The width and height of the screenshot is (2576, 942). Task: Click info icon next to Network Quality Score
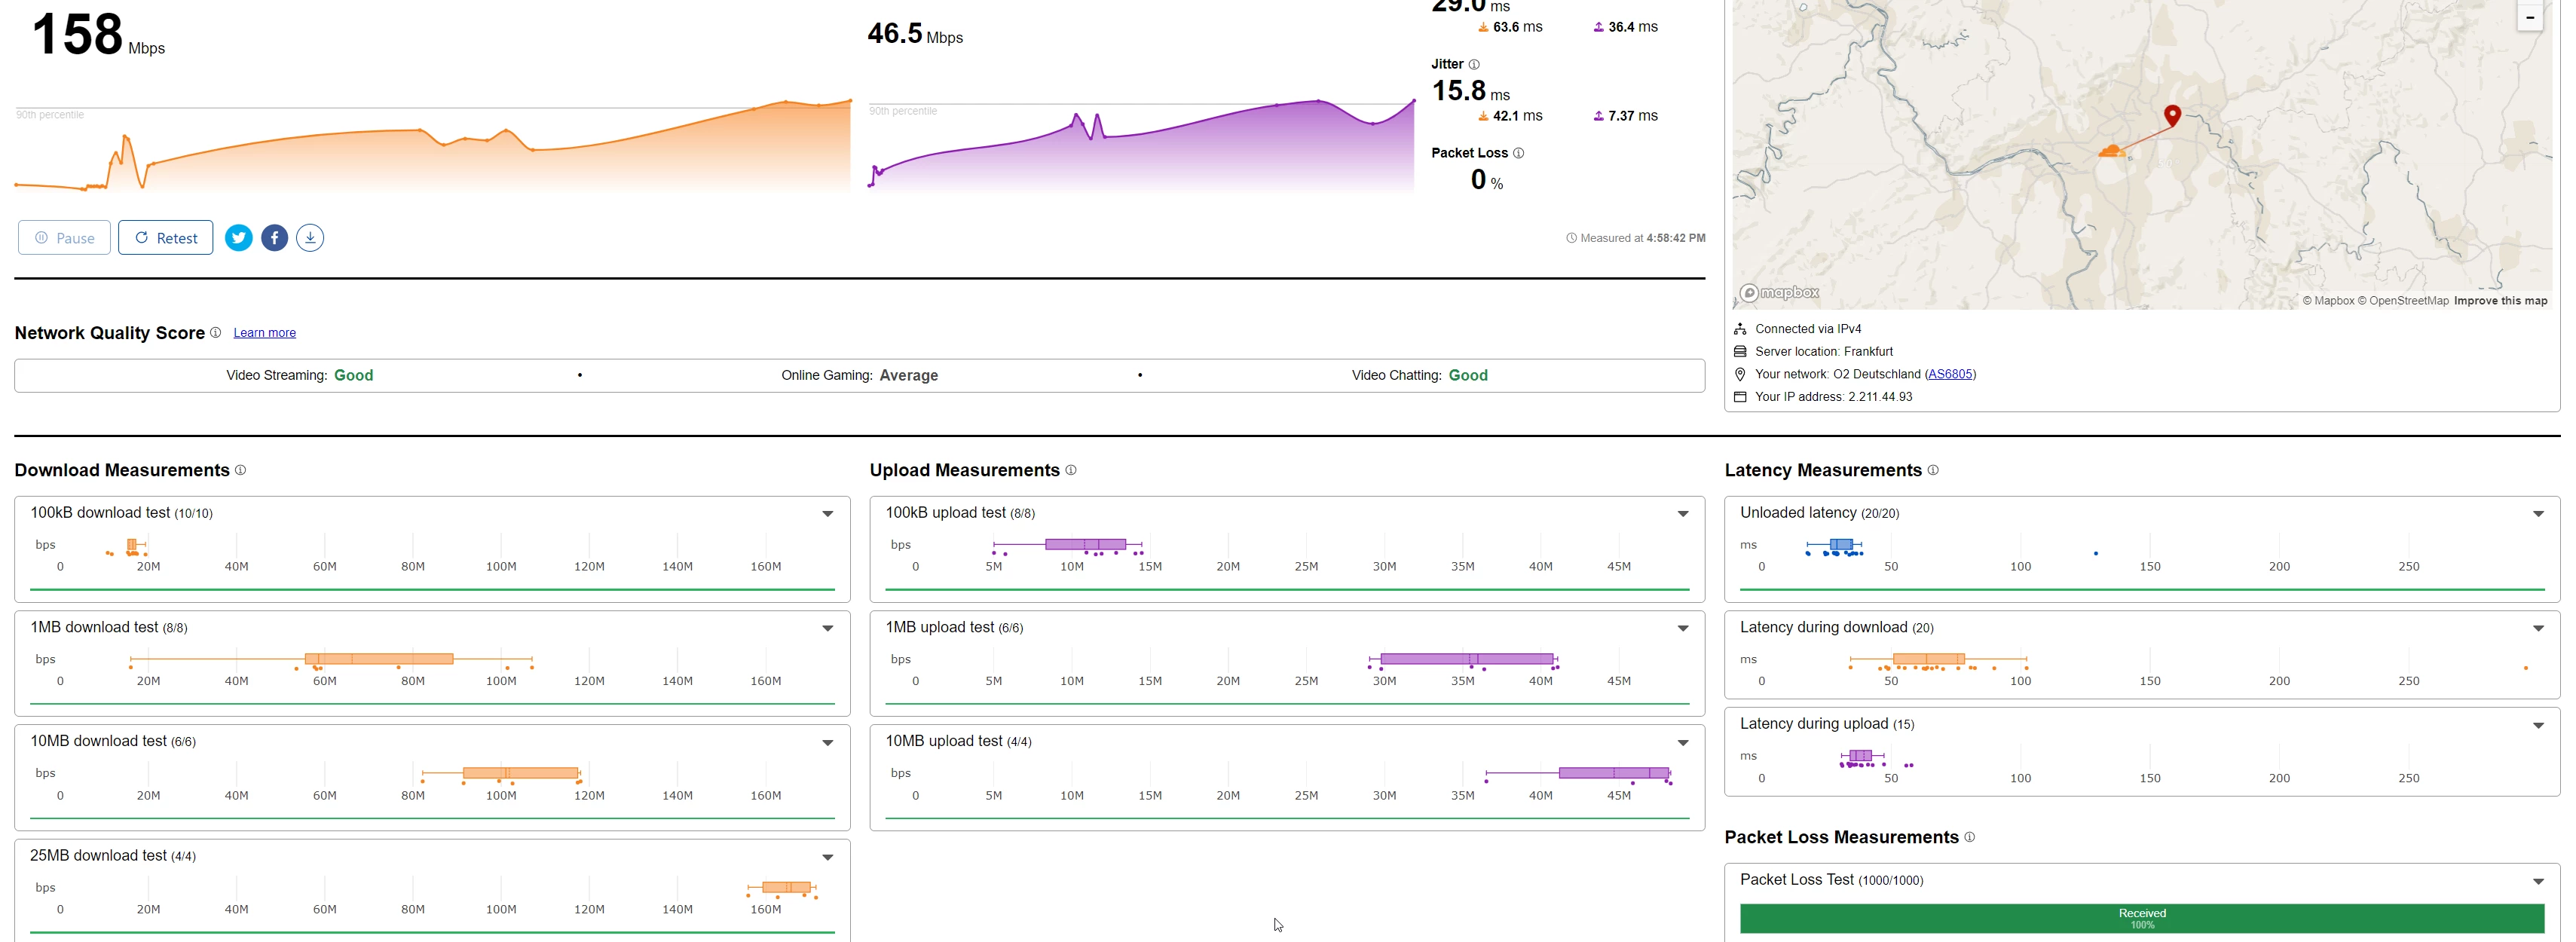215,333
